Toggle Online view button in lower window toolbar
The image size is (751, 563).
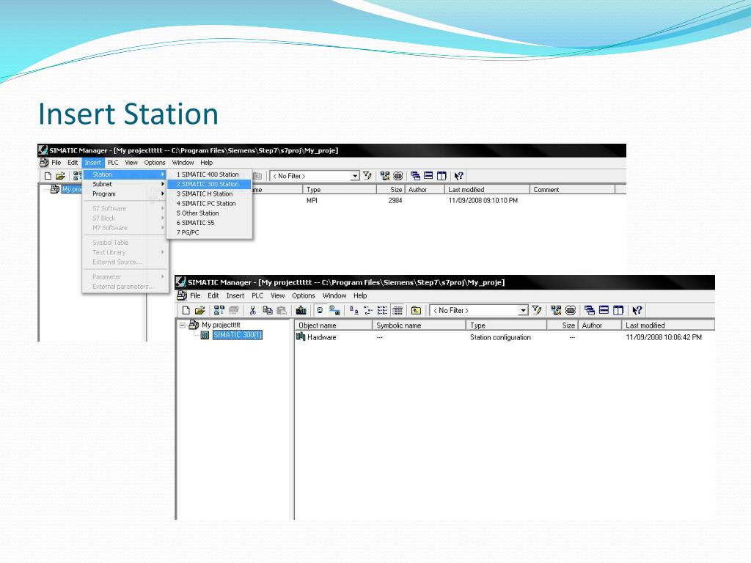(x=334, y=310)
